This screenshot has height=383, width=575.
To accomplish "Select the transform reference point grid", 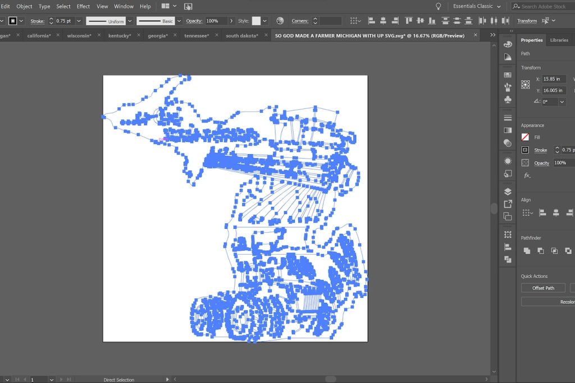I will [526, 85].
